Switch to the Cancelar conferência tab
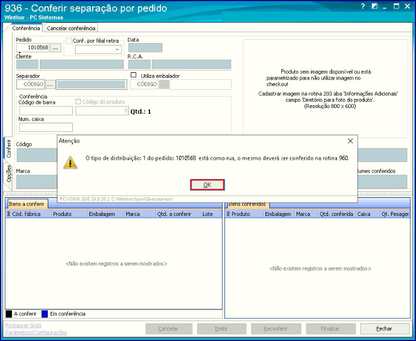 coord(71,28)
